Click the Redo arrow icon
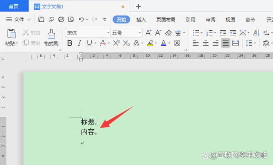Image resolution: width=273 pixels, height=165 pixels. 94,19
